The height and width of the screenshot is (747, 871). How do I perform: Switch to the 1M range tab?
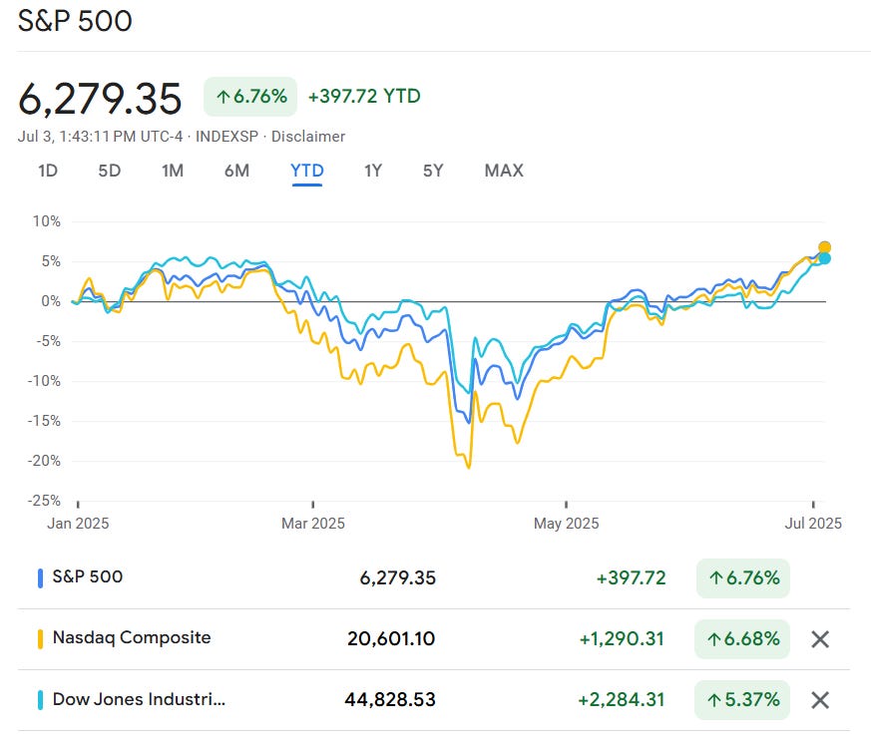pyautogui.click(x=173, y=171)
